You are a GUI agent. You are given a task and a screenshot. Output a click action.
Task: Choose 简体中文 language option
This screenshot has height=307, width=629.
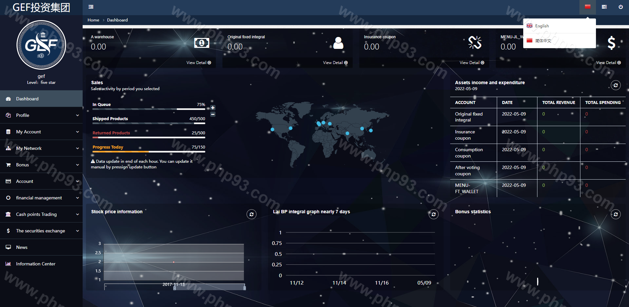click(x=543, y=41)
